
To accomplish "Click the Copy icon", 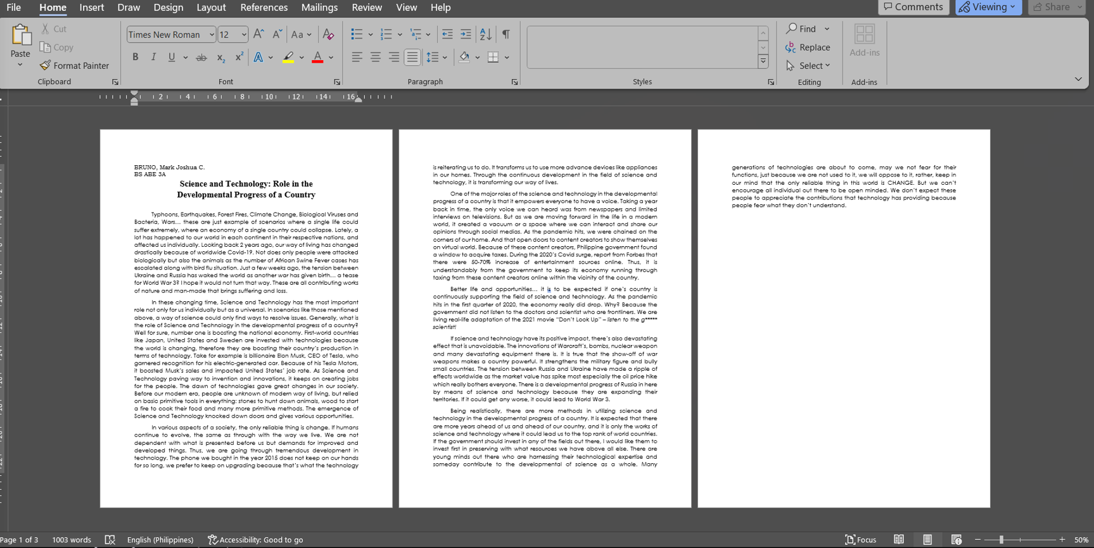I will click(45, 47).
